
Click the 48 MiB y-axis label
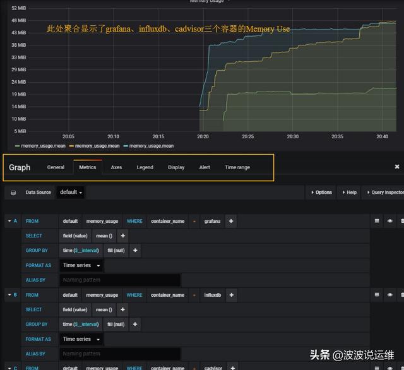tap(18, 20)
